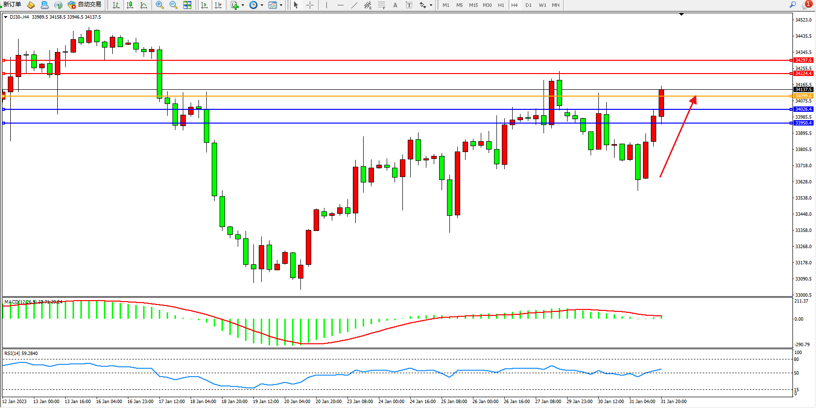Click the 新订单 (New Order) button

(x=12, y=5)
